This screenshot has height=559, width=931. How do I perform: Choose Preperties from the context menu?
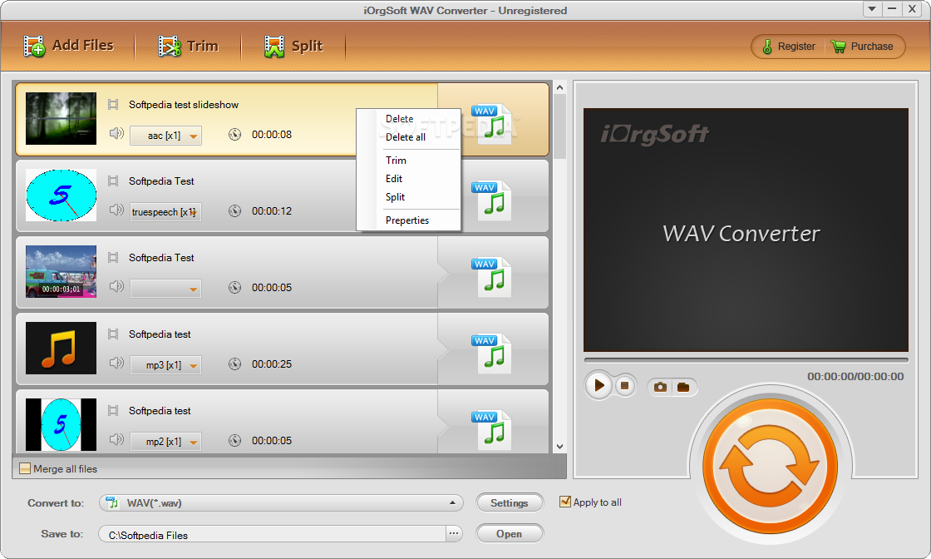(x=407, y=220)
